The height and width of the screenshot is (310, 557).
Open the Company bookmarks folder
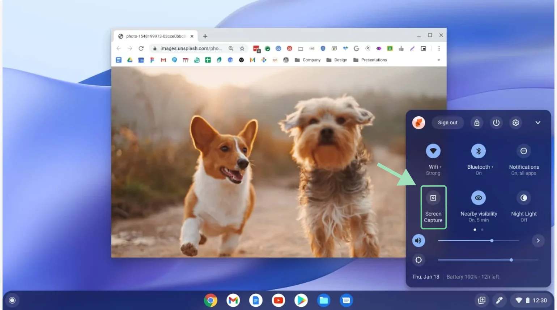[307, 60]
